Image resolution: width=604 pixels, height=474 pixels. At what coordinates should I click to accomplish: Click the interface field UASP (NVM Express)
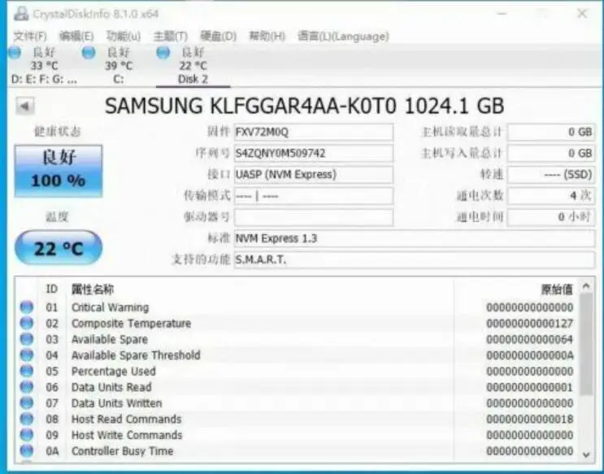(314, 175)
